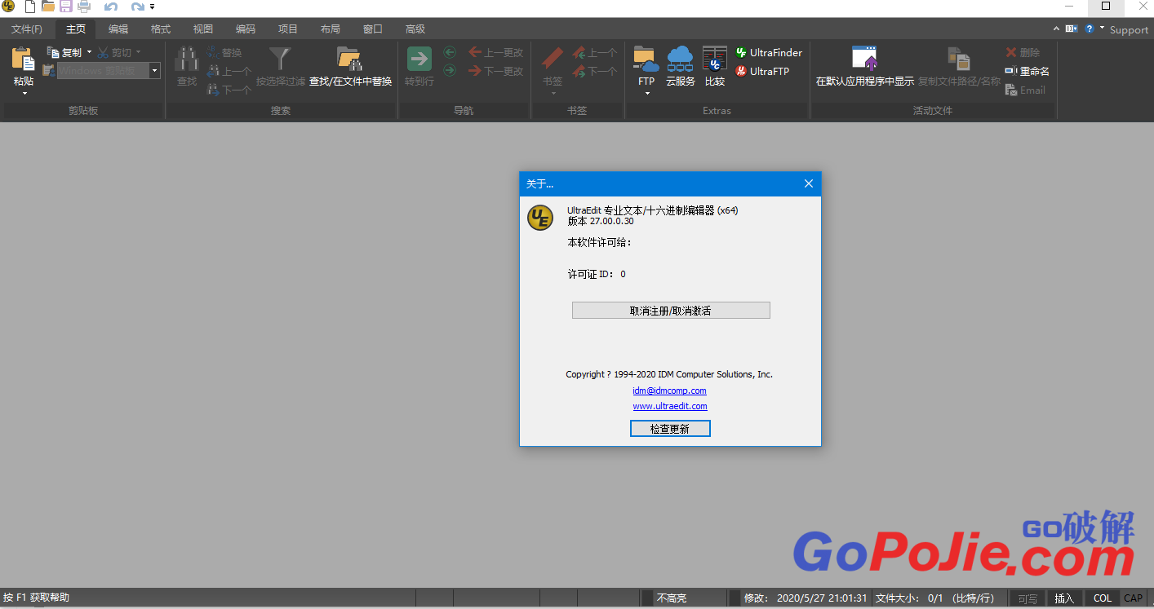This screenshot has height=609, width=1154.
Task: Click the Print icon in quick access toolbar
Action: (x=83, y=7)
